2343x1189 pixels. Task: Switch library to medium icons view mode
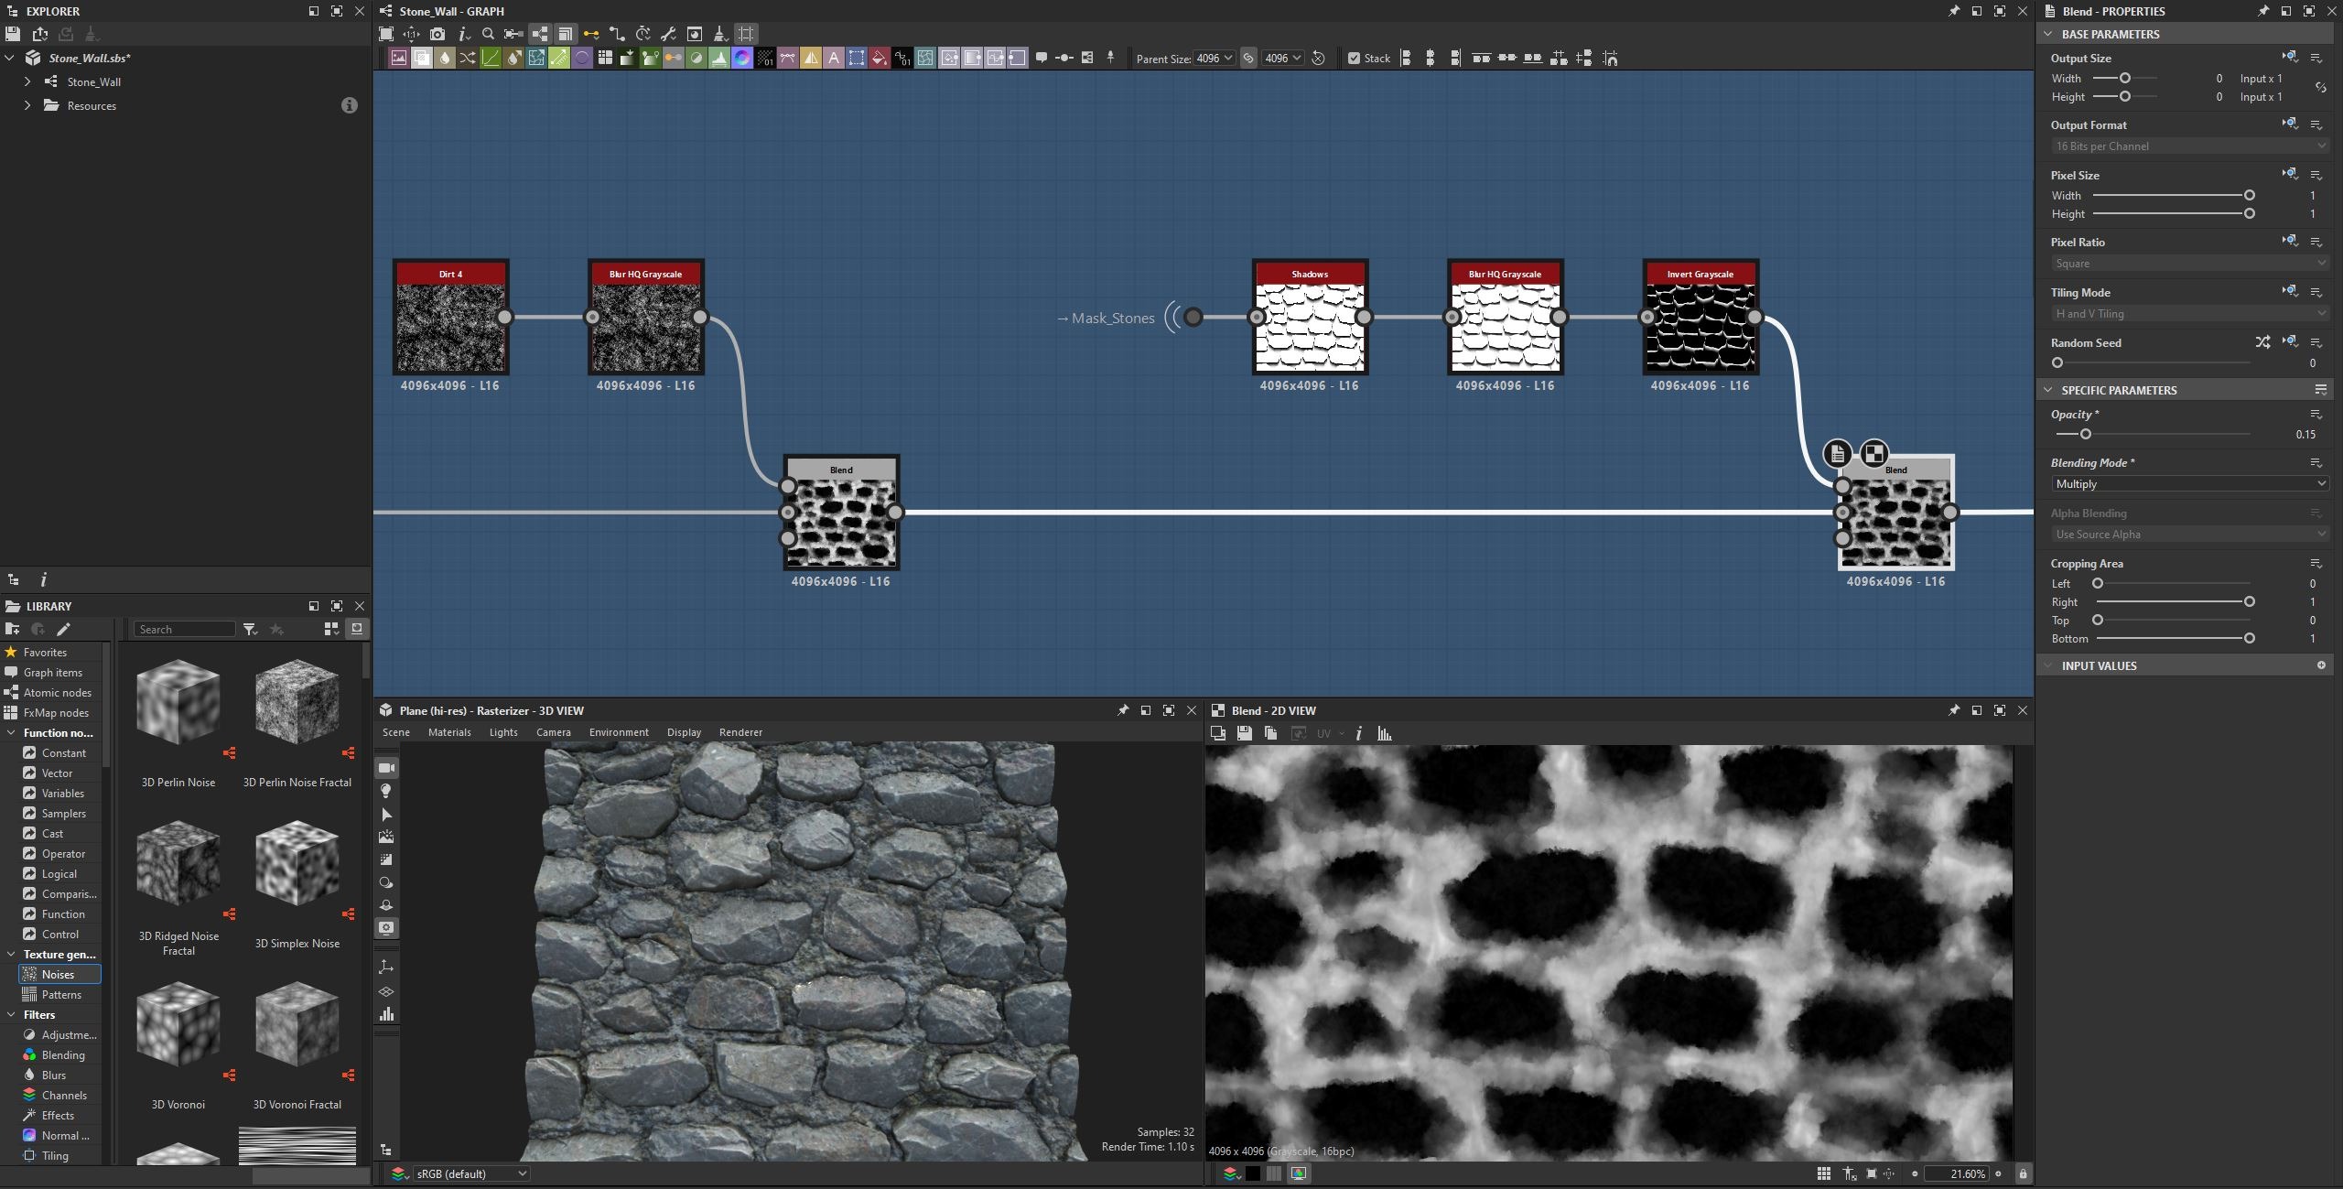point(331,629)
